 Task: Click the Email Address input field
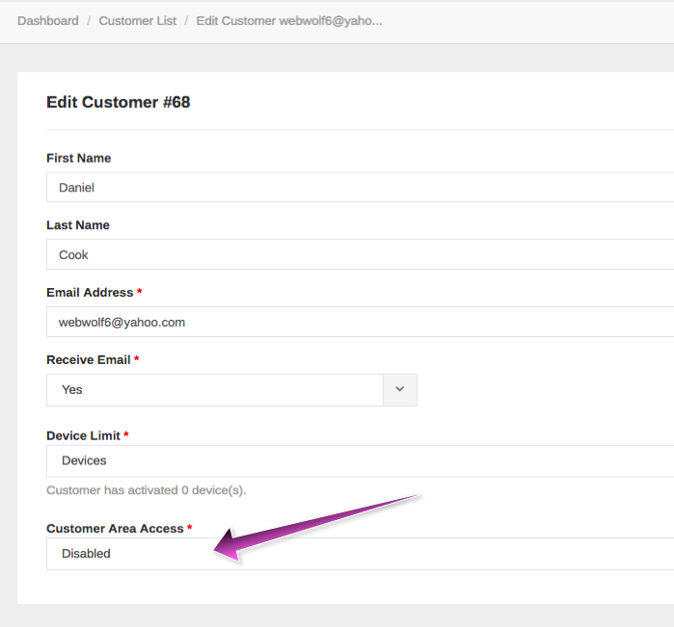click(x=361, y=322)
